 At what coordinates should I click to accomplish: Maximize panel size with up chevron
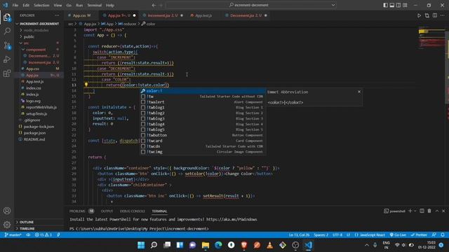(437, 211)
